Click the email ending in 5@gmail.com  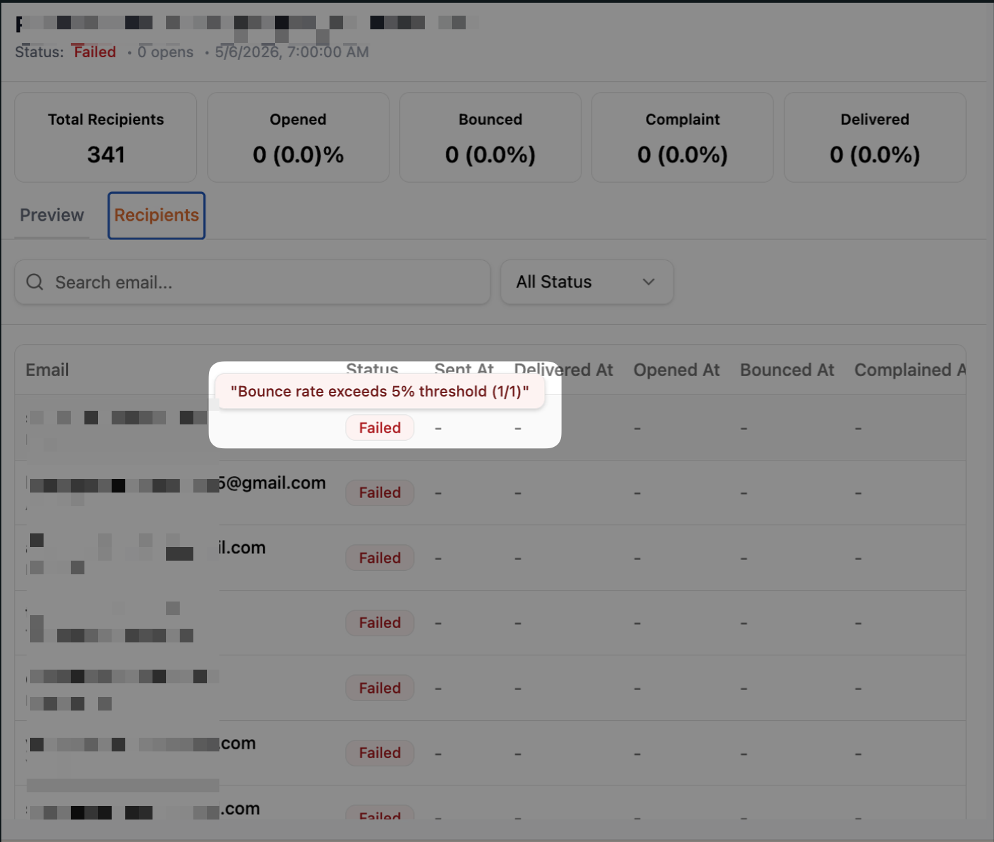177,484
